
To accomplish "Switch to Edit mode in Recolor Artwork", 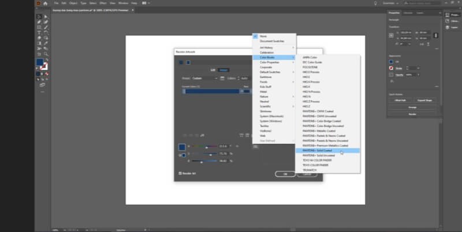I will pyautogui.click(x=213, y=70).
